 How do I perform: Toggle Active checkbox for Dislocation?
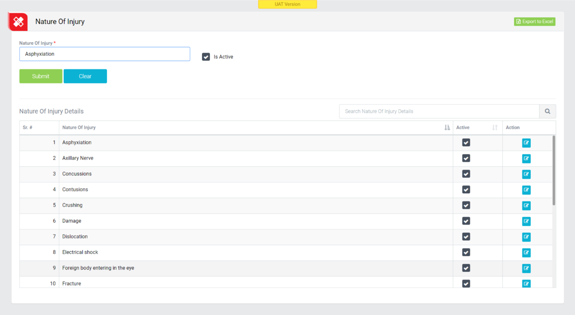[466, 237]
